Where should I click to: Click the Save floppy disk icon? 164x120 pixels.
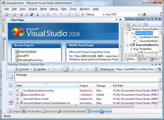coord(26,14)
